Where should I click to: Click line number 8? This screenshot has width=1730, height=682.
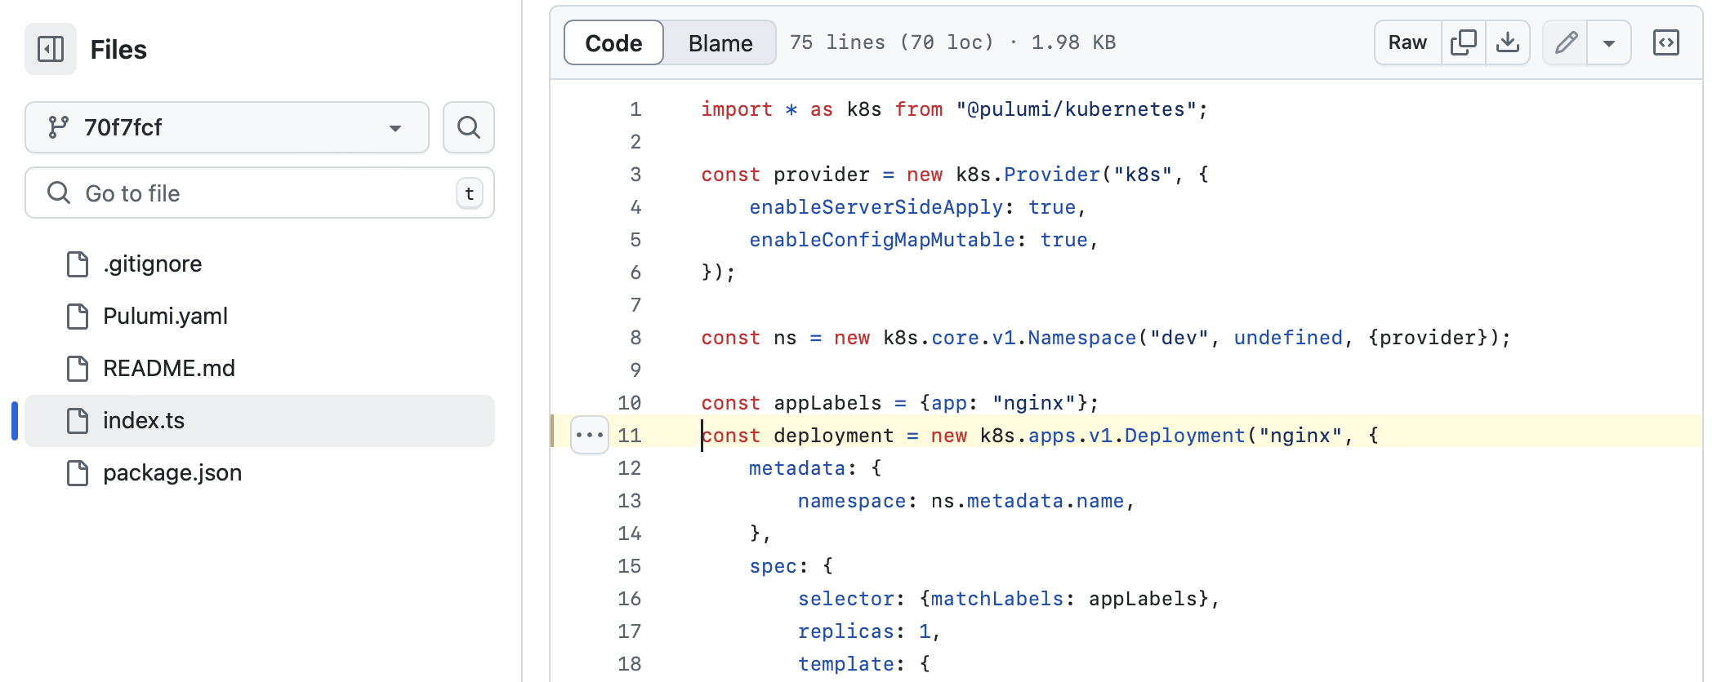coord(635,338)
